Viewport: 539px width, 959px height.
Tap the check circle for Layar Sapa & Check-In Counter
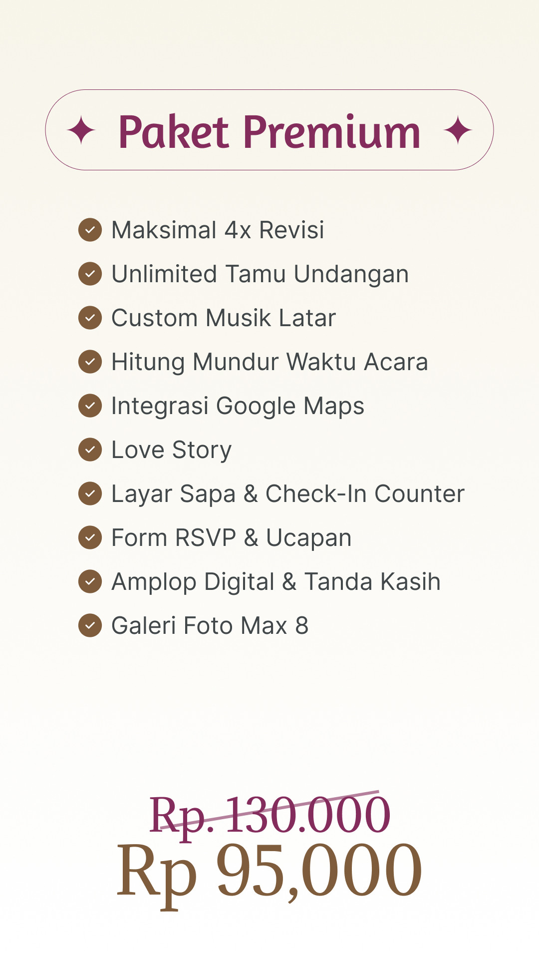click(90, 493)
